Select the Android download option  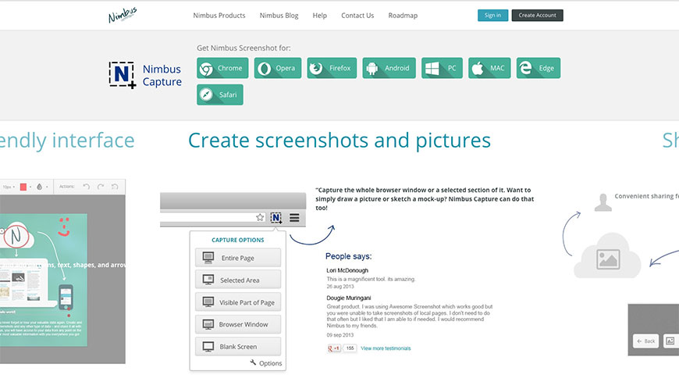pyautogui.click(x=389, y=68)
